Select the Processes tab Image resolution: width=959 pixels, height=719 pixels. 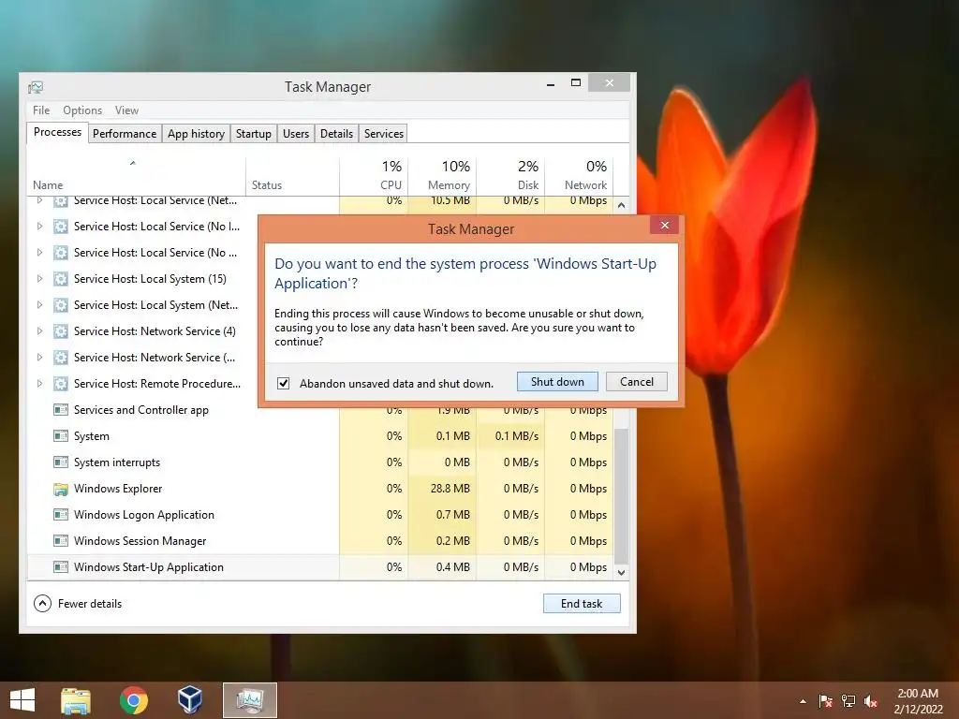pyautogui.click(x=57, y=133)
